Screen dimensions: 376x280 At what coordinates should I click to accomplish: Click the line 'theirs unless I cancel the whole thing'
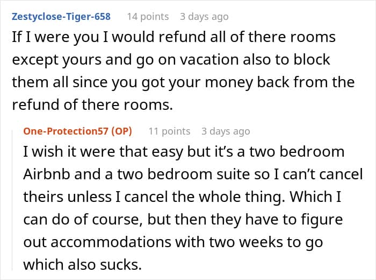click(x=182, y=197)
